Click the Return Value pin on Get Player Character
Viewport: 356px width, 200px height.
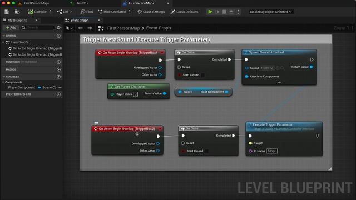click(x=165, y=93)
